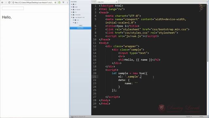The image size is (209, 118).
Task: Expand the fifth sidebar folder
Action: coord(72,15)
